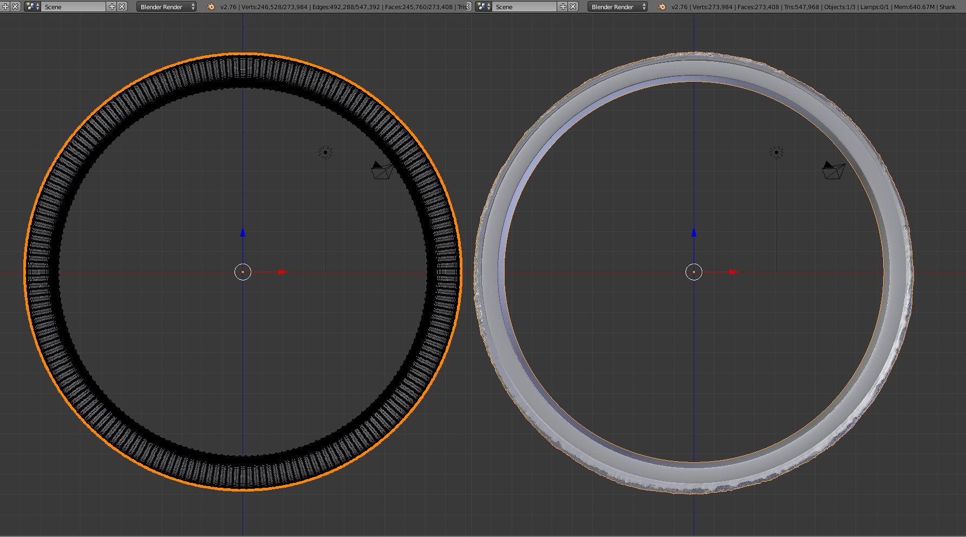Open Blender Render engine dropdown in right window
Screen dimensions: 966x537
coord(618,6)
